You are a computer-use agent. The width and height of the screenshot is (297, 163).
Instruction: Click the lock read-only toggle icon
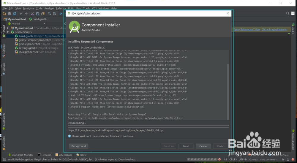283,159
